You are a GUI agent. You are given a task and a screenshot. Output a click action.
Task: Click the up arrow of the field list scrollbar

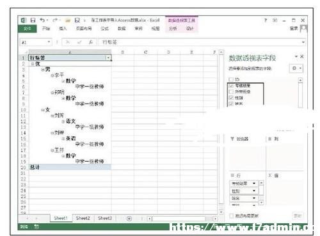click(x=300, y=80)
